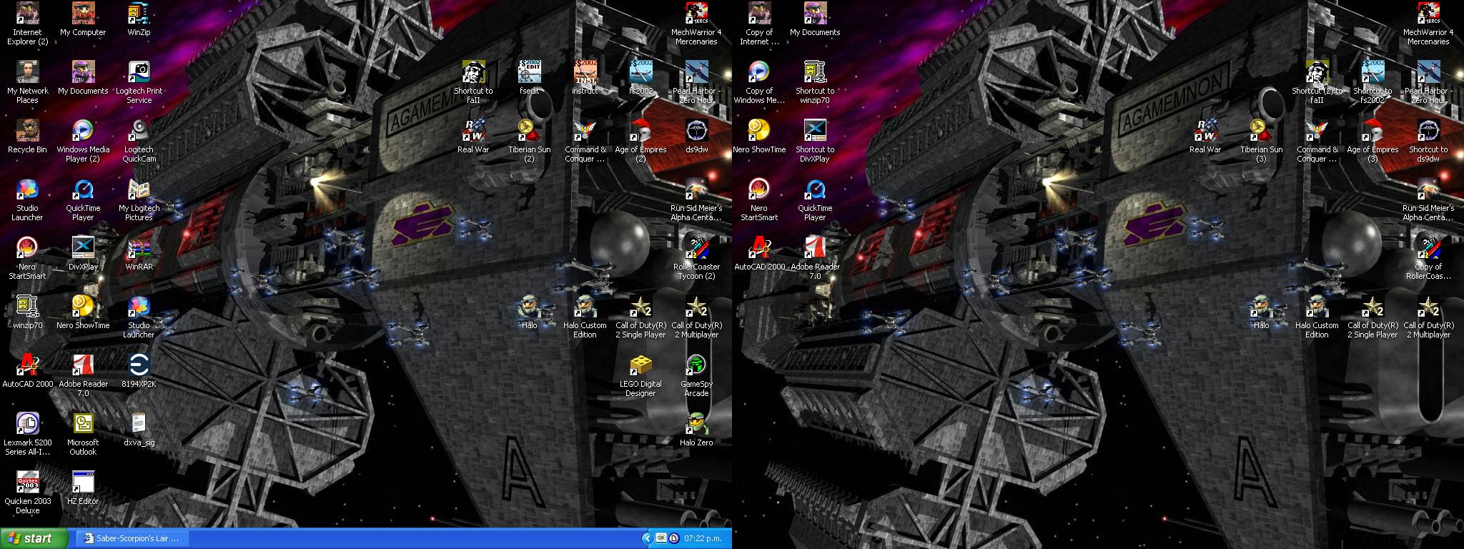Image resolution: width=1464 pixels, height=549 pixels.
Task: Open the WinRAR icon
Action: point(139,254)
